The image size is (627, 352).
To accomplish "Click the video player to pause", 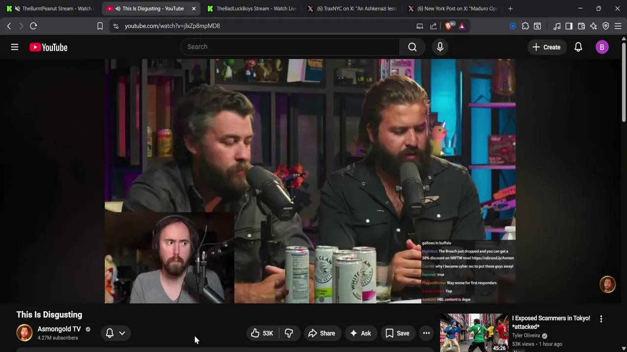I will 310,181.
